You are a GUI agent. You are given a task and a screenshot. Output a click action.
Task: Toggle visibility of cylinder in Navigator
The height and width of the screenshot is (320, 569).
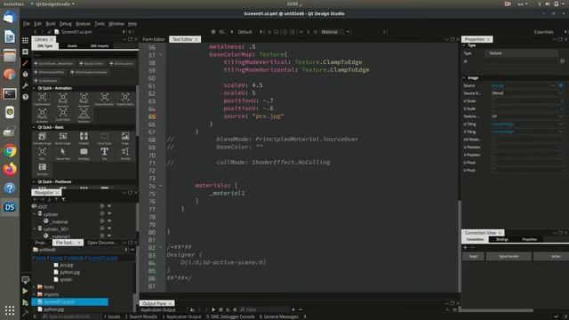point(109,213)
